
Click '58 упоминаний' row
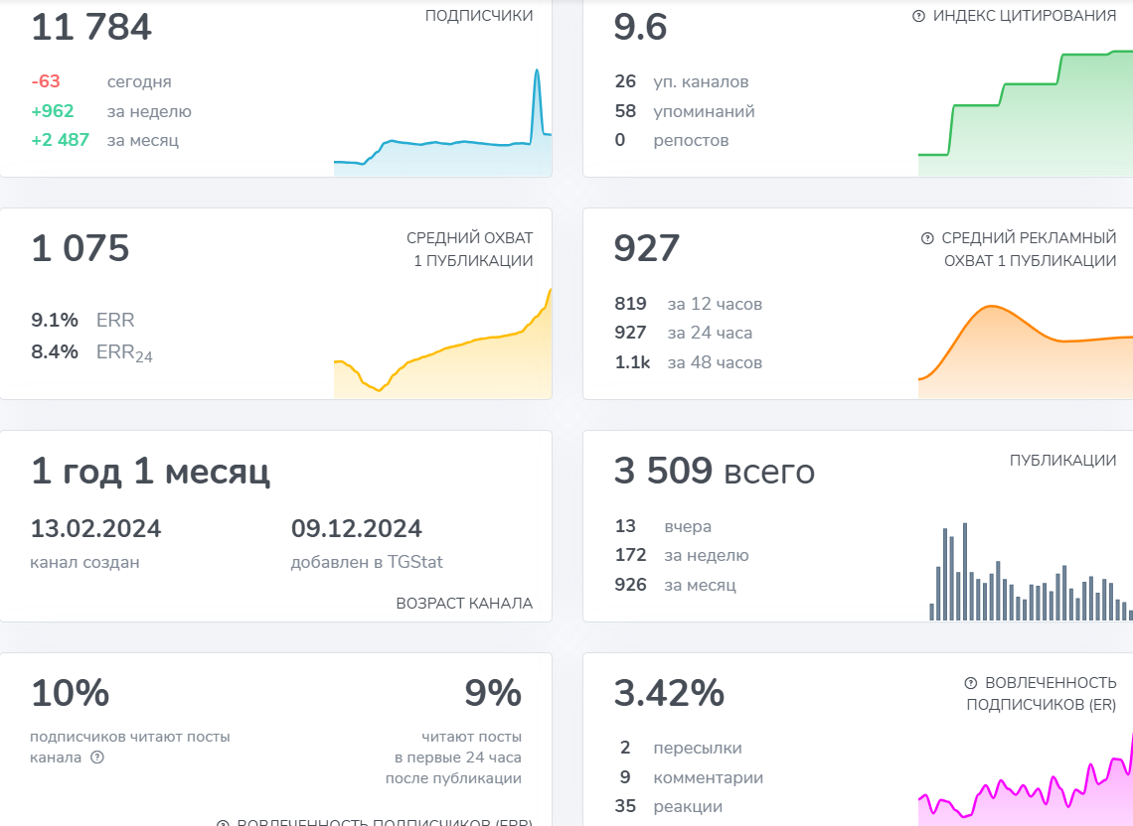tap(685, 111)
